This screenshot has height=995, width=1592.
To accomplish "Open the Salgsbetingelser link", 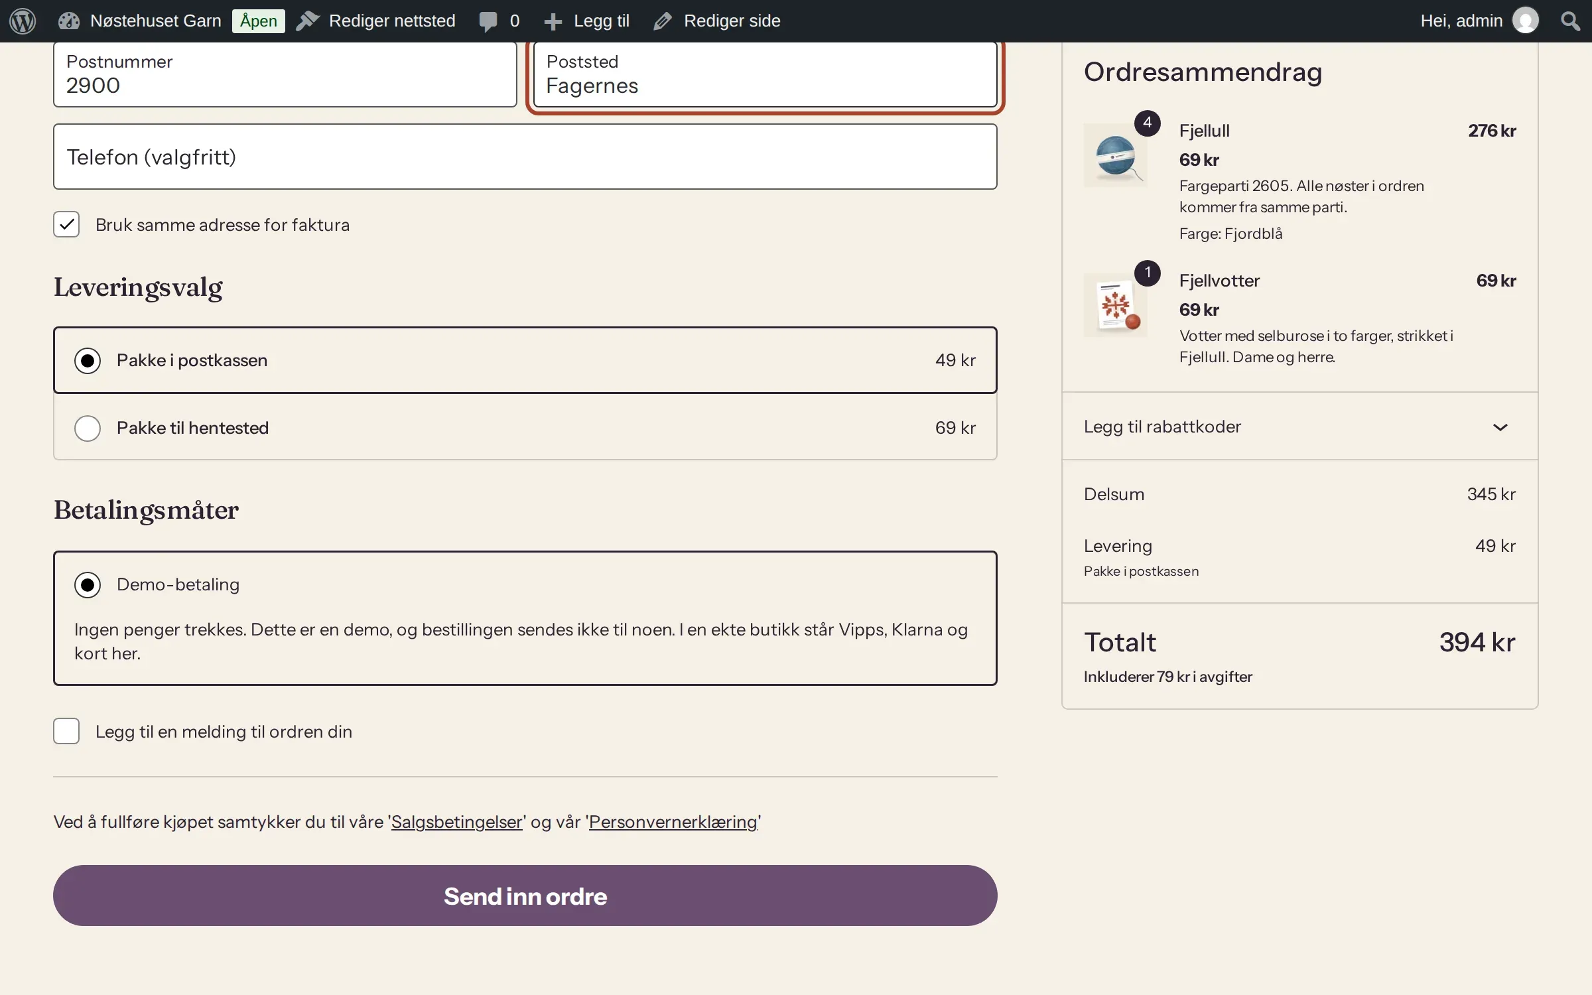I will point(457,822).
